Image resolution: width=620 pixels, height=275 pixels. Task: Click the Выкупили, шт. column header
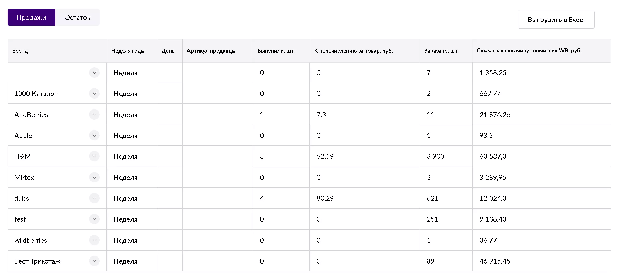point(276,51)
